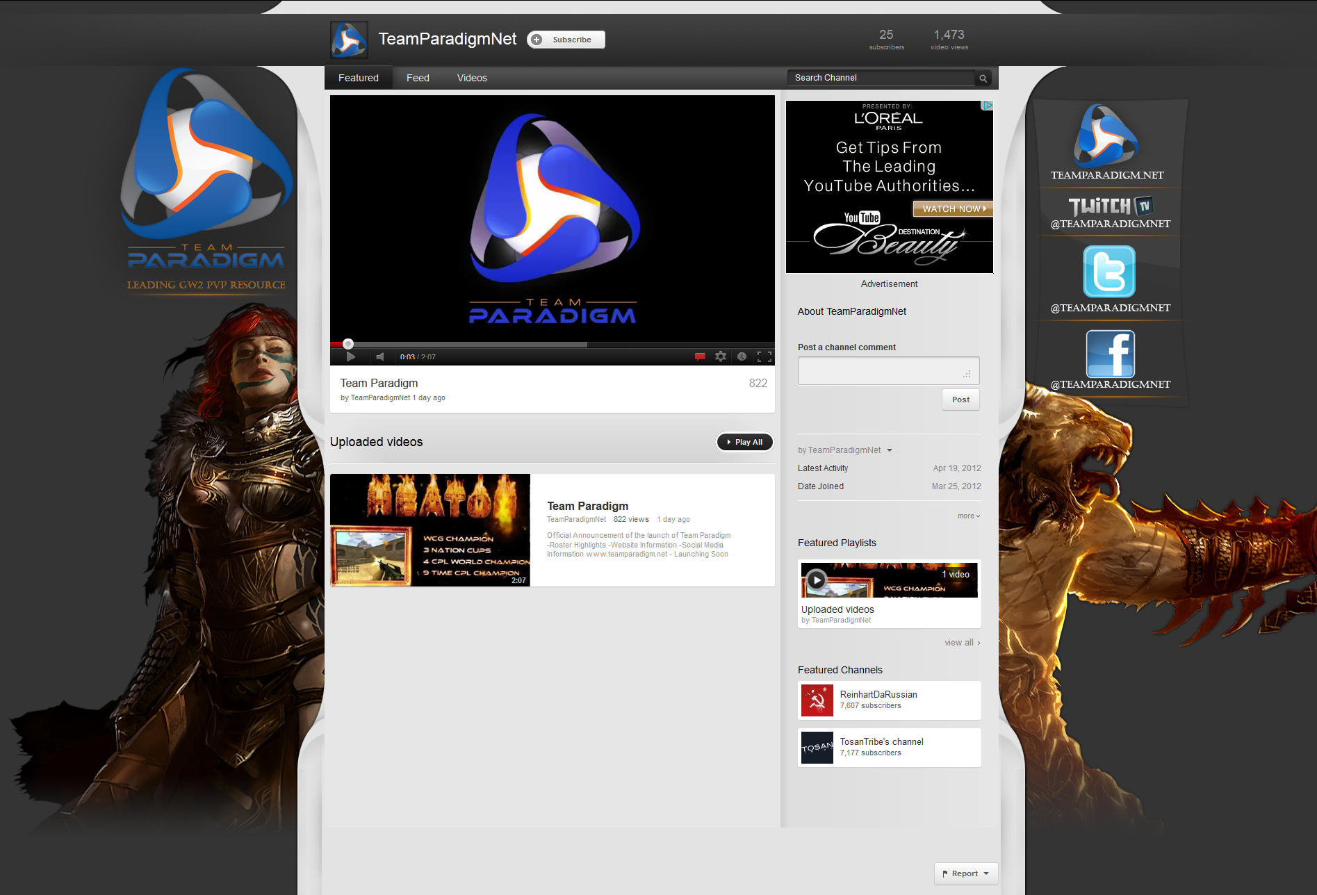Mute the video player volume
Screen dimensions: 1317x895
tap(379, 356)
